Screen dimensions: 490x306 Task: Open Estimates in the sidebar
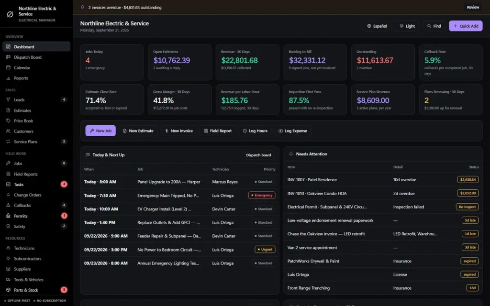pos(36,110)
